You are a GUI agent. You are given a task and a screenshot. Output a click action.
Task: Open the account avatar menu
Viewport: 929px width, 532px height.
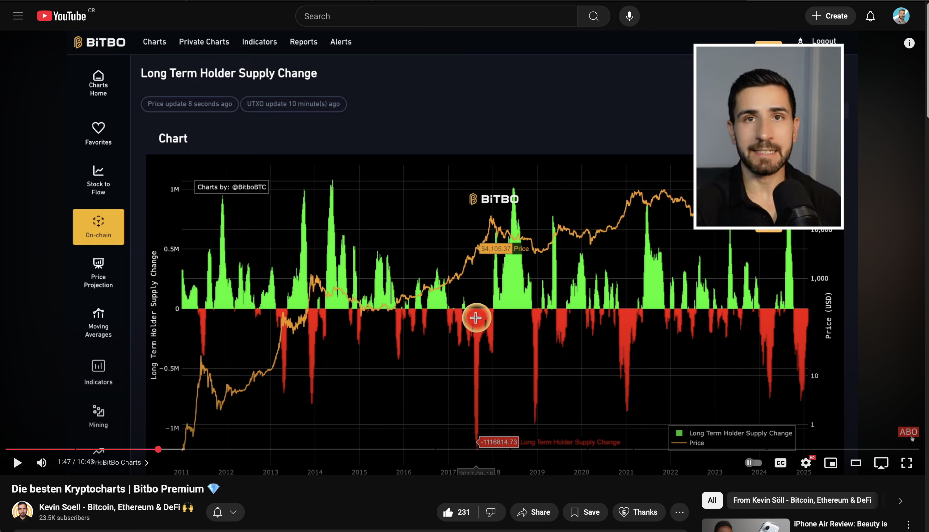coord(901,16)
